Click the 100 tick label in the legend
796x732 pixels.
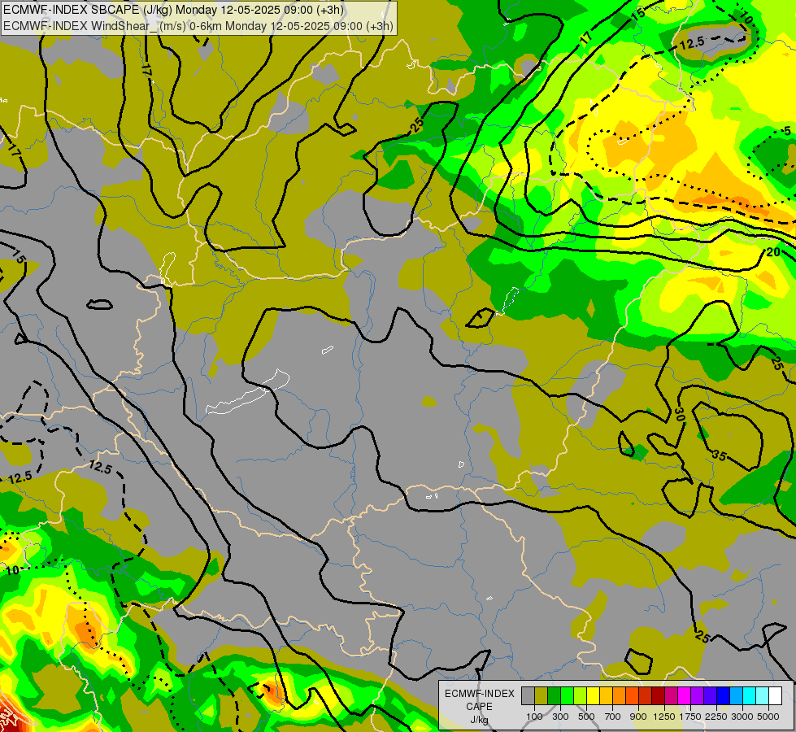[x=534, y=717]
